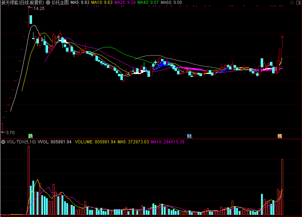Click the diamond icon at top right
The height and width of the screenshot is (217, 302).
292,2
